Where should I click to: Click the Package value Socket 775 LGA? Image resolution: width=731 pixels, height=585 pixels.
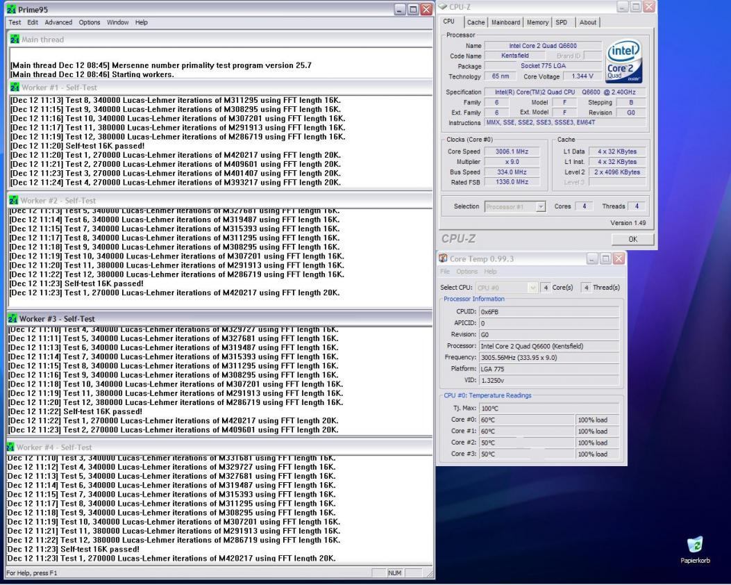tap(543, 66)
